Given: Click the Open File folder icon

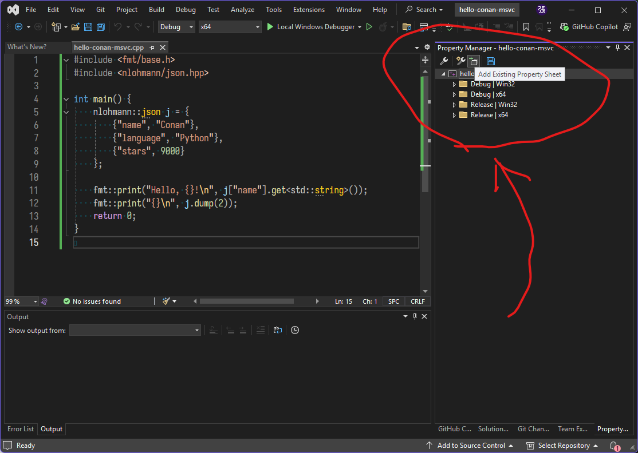Looking at the screenshot, I should 75,27.
